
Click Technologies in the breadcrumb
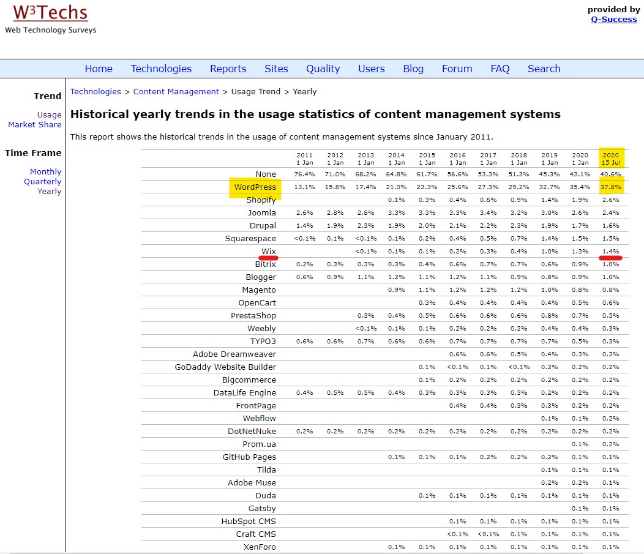click(x=95, y=92)
